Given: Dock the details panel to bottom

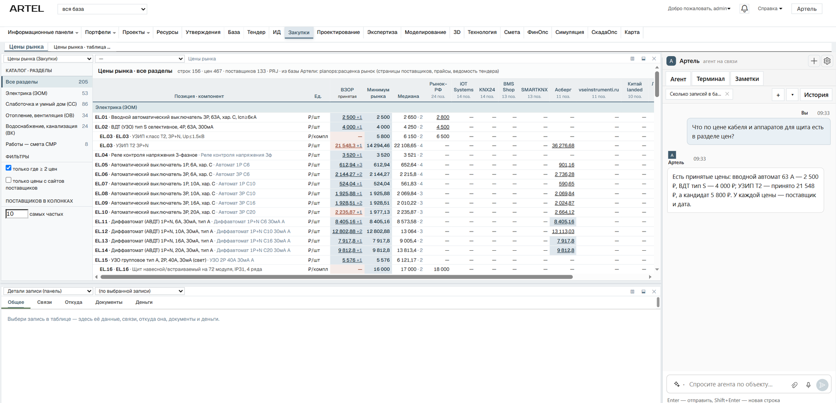Looking at the screenshot, I should [643, 292].
